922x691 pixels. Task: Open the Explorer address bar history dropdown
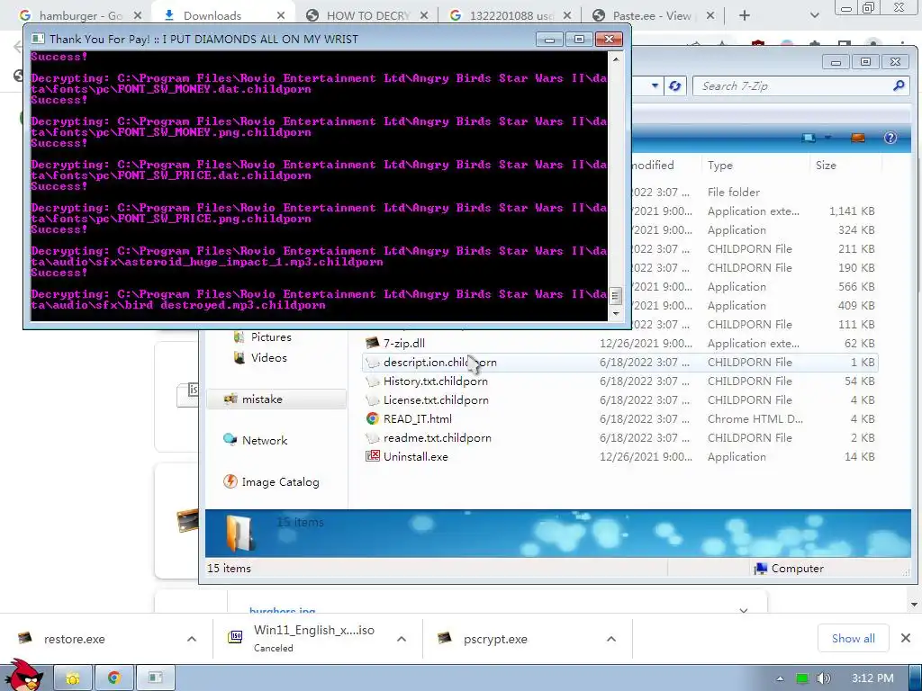655,85
